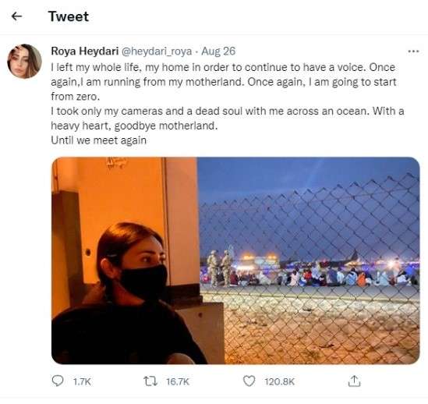Go back using the left arrow
The image size is (428, 404).
click(x=16, y=16)
